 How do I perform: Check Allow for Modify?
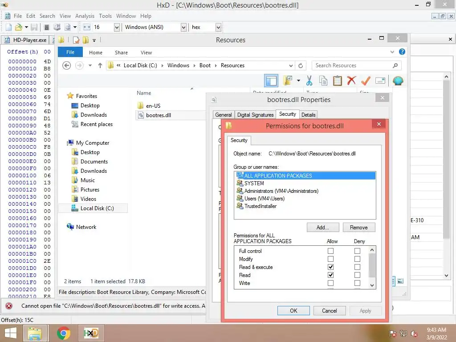coord(331,259)
